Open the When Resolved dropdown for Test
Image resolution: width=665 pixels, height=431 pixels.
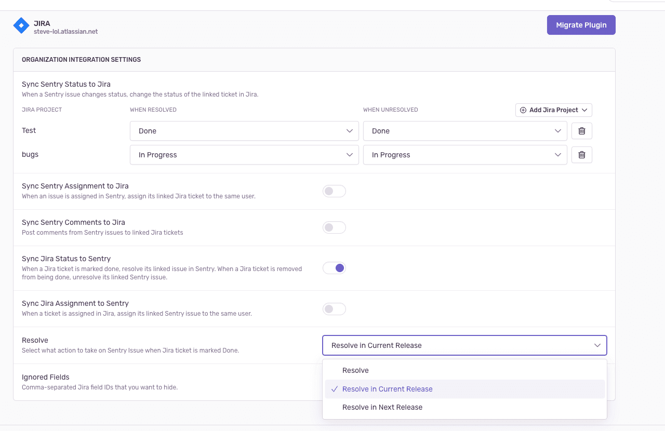244,131
